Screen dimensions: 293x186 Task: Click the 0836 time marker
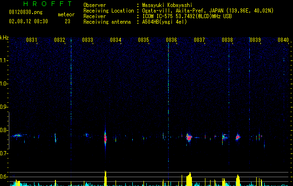[x=171, y=40]
